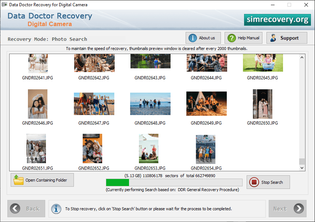Click the red stop icon on Stop Search
The width and height of the screenshot is (315, 222).
click(x=254, y=182)
